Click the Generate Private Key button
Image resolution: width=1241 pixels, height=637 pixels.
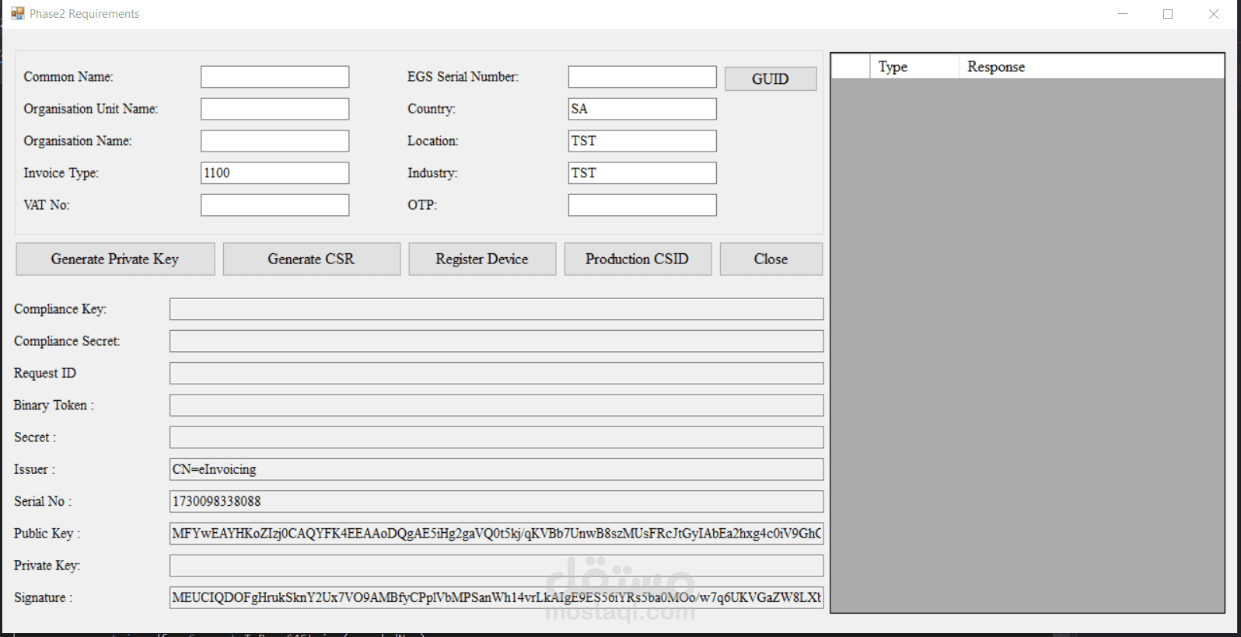coord(115,259)
